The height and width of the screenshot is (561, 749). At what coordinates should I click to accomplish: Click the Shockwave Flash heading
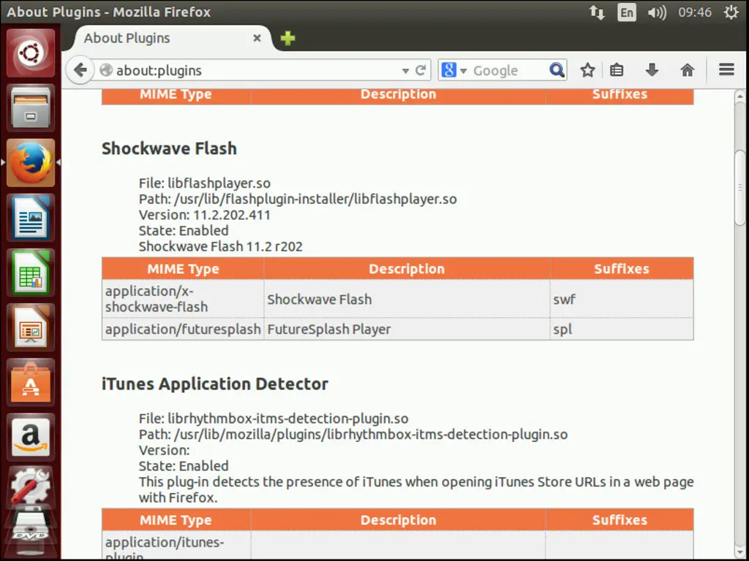click(169, 149)
